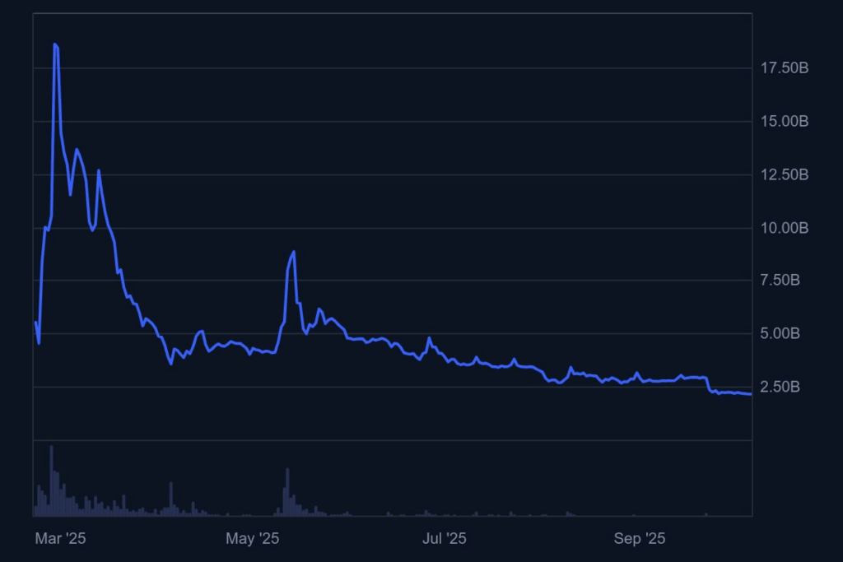The image size is (843, 562).
Task: Select the Jul '25 axis label
Action: tap(445, 539)
